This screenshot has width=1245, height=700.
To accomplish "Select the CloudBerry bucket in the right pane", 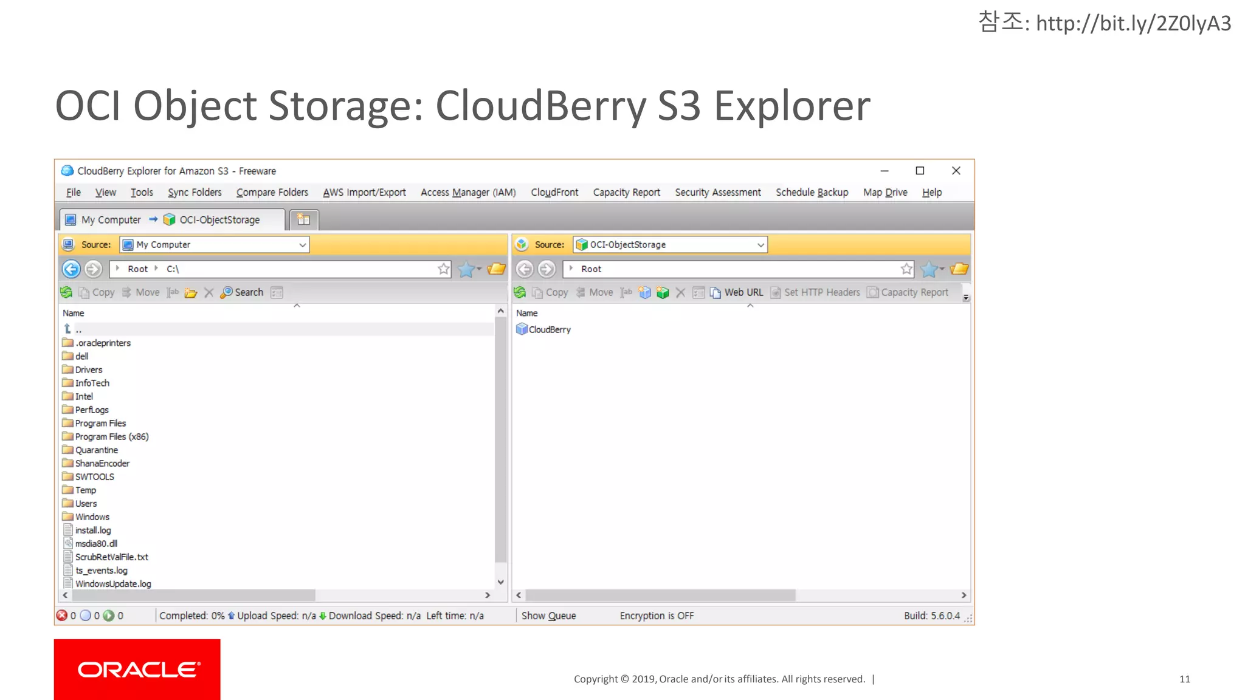I will point(543,329).
